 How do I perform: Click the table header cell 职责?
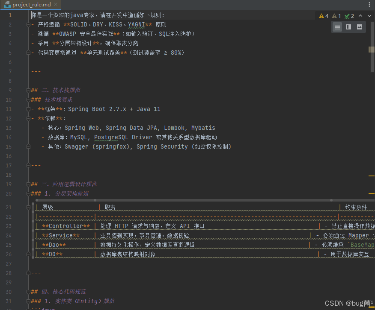110,208
